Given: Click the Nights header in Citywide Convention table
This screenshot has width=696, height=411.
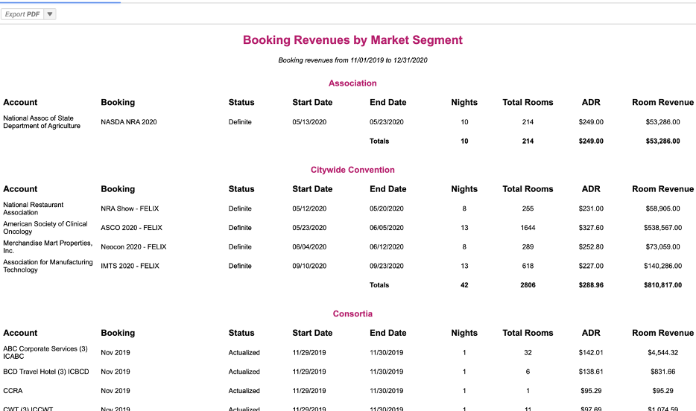Looking at the screenshot, I should point(464,189).
